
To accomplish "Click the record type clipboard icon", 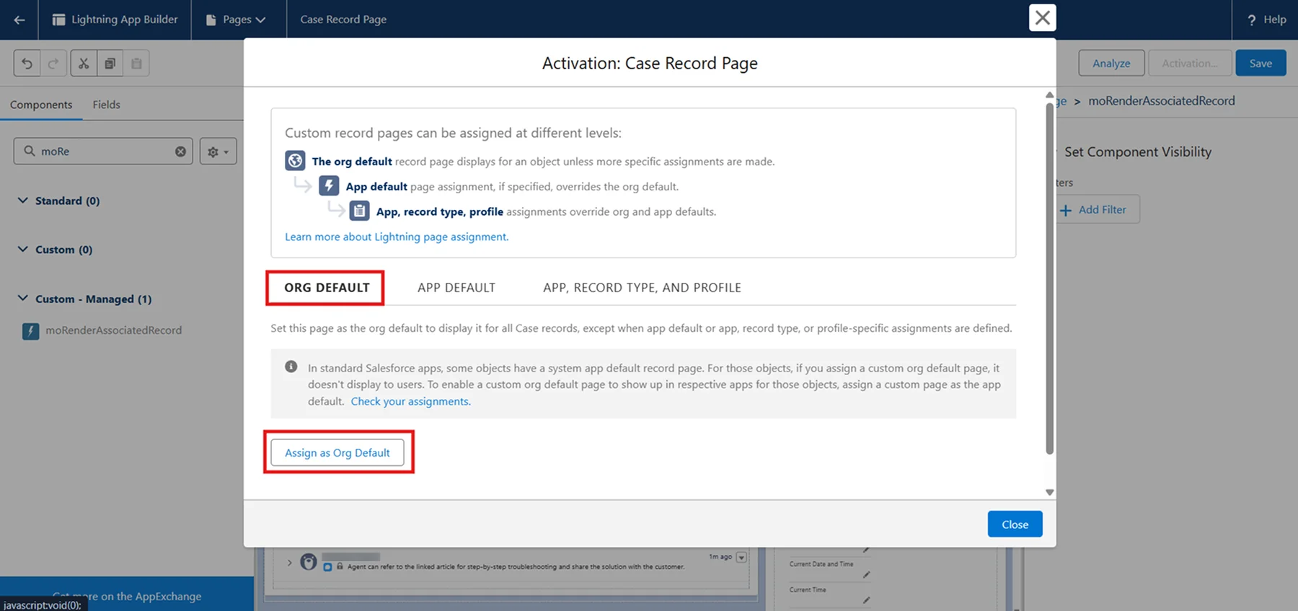I will pyautogui.click(x=359, y=211).
